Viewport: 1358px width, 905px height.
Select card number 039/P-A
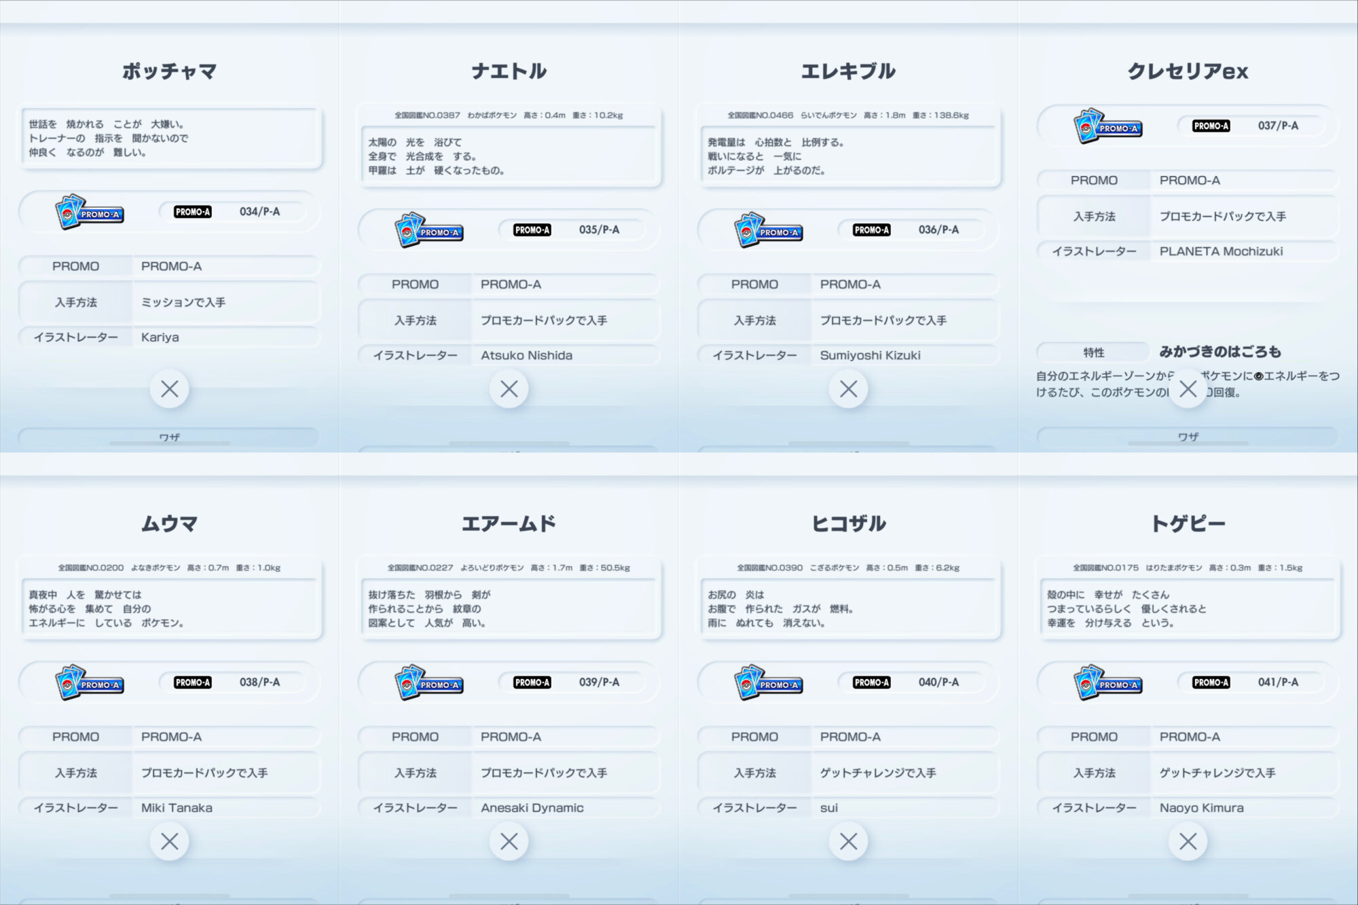tap(599, 682)
